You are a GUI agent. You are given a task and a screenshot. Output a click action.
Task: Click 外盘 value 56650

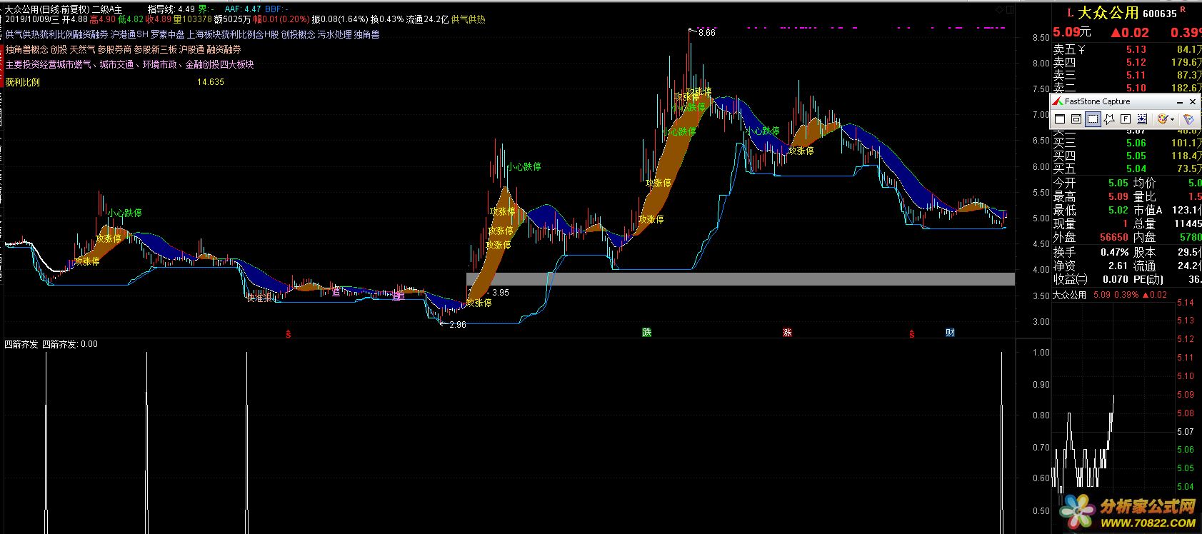click(x=1114, y=237)
